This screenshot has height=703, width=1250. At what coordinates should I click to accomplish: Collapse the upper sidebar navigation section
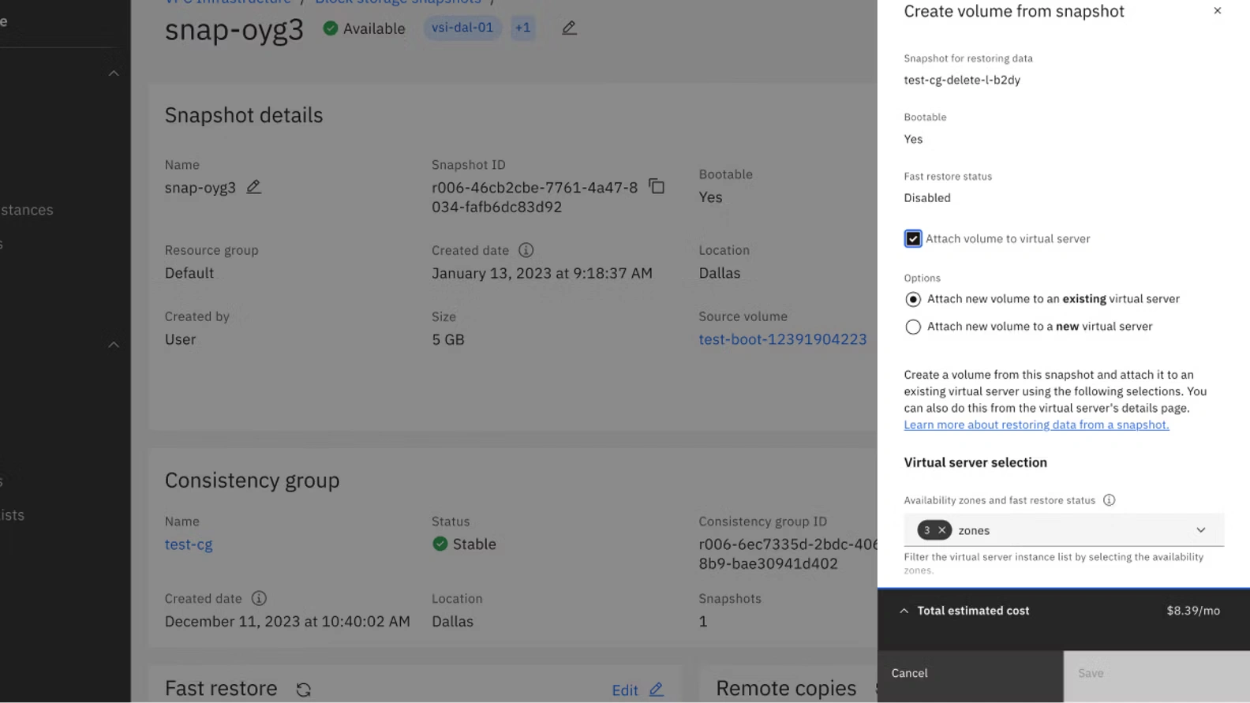(x=114, y=73)
